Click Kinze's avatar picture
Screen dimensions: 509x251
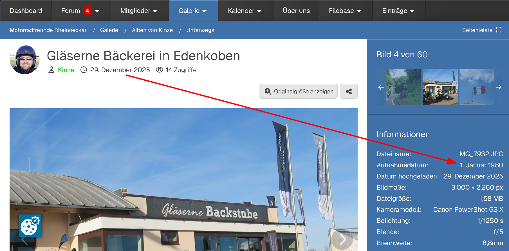(x=24, y=60)
